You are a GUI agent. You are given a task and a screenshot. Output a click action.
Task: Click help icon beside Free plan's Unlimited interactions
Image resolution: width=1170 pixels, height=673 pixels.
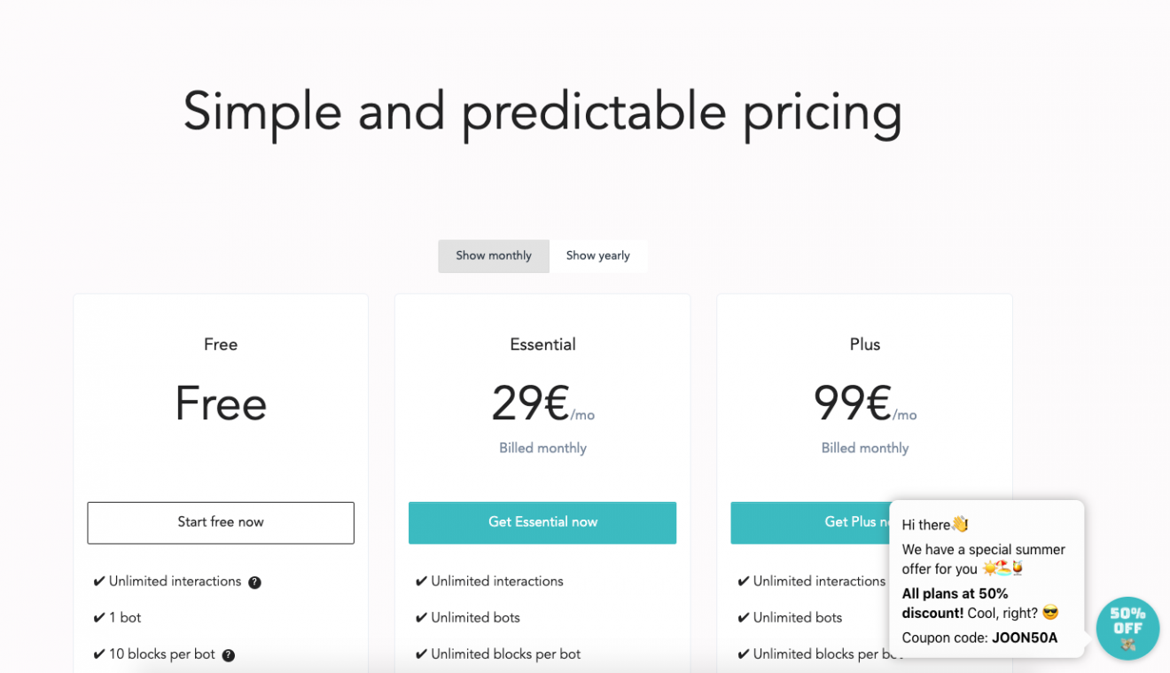click(x=254, y=583)
